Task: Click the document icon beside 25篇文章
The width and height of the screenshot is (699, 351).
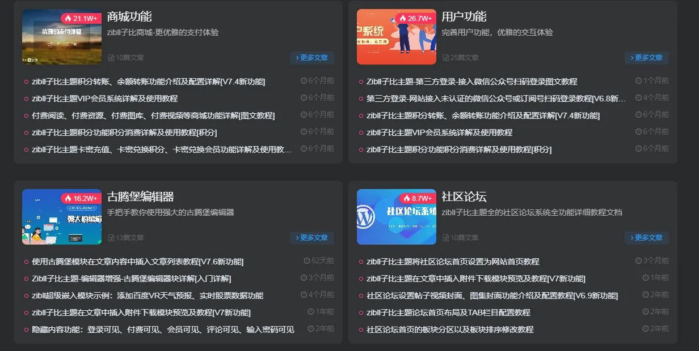Action: (x=446, y=58)
